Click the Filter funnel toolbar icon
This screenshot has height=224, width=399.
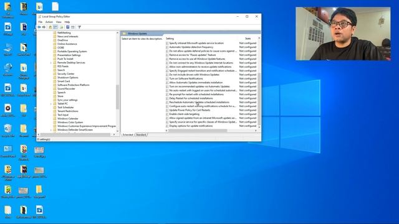pos(79,27)
